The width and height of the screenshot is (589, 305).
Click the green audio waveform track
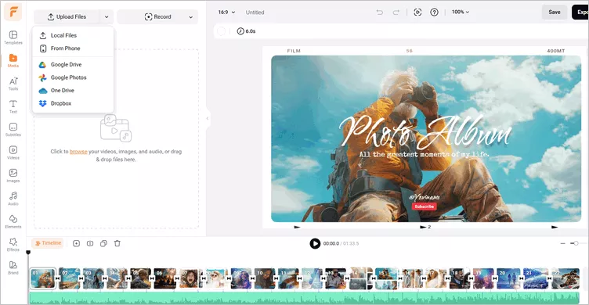[304, 298]
